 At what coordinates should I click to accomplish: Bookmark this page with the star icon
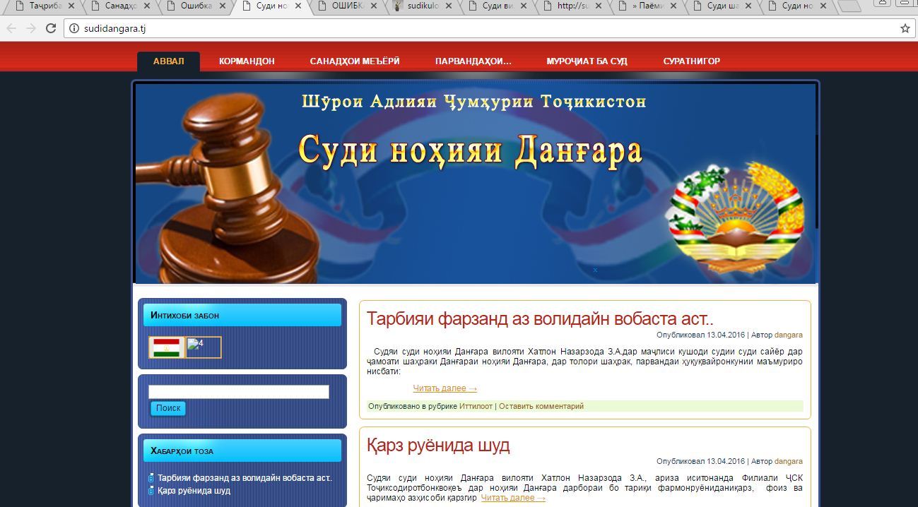[x=905, y=29]
